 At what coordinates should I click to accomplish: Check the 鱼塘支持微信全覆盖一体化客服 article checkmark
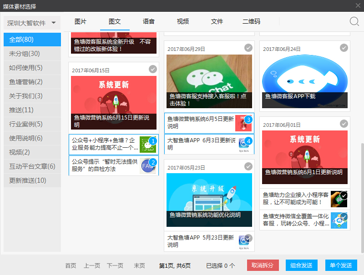coord(344,217)
